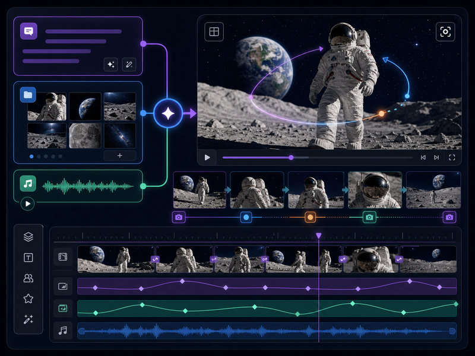Click the purple arrow pointing to the preview
The width and height of the screenshot is (475, 356).
point(190,113)
